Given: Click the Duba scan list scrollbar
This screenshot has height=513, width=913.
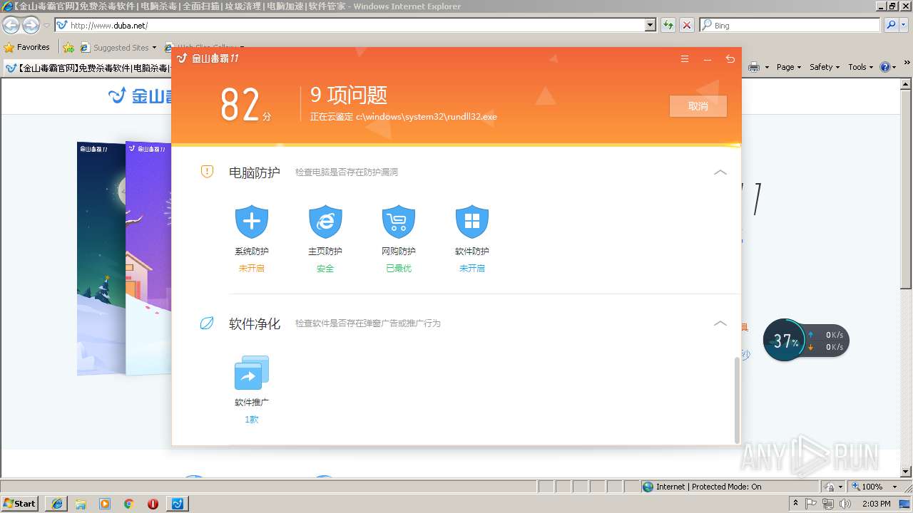Looking at the screenshot, I should click(x=737, y=400).
